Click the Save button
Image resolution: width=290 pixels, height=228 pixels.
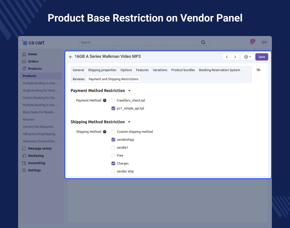pyautogui.click(x=262, y=57)
